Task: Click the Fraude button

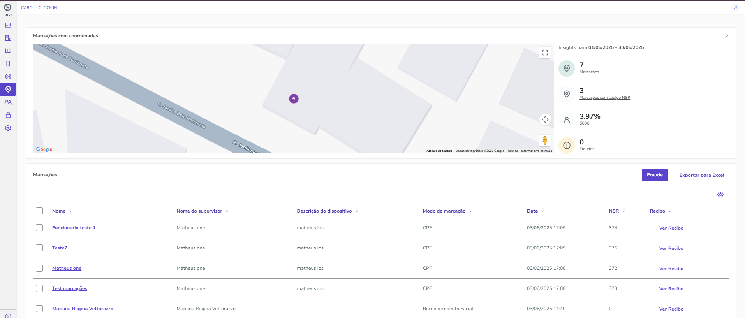Action: (654, 175)
